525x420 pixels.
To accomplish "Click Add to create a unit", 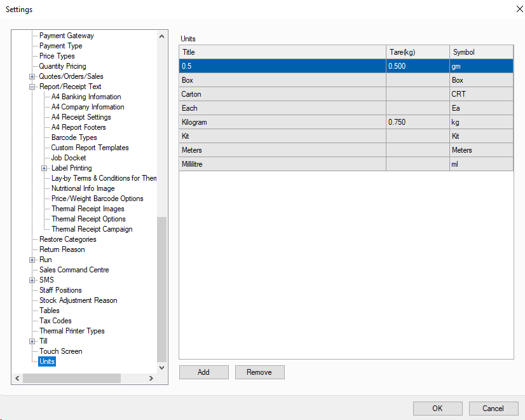I will 204,372.
